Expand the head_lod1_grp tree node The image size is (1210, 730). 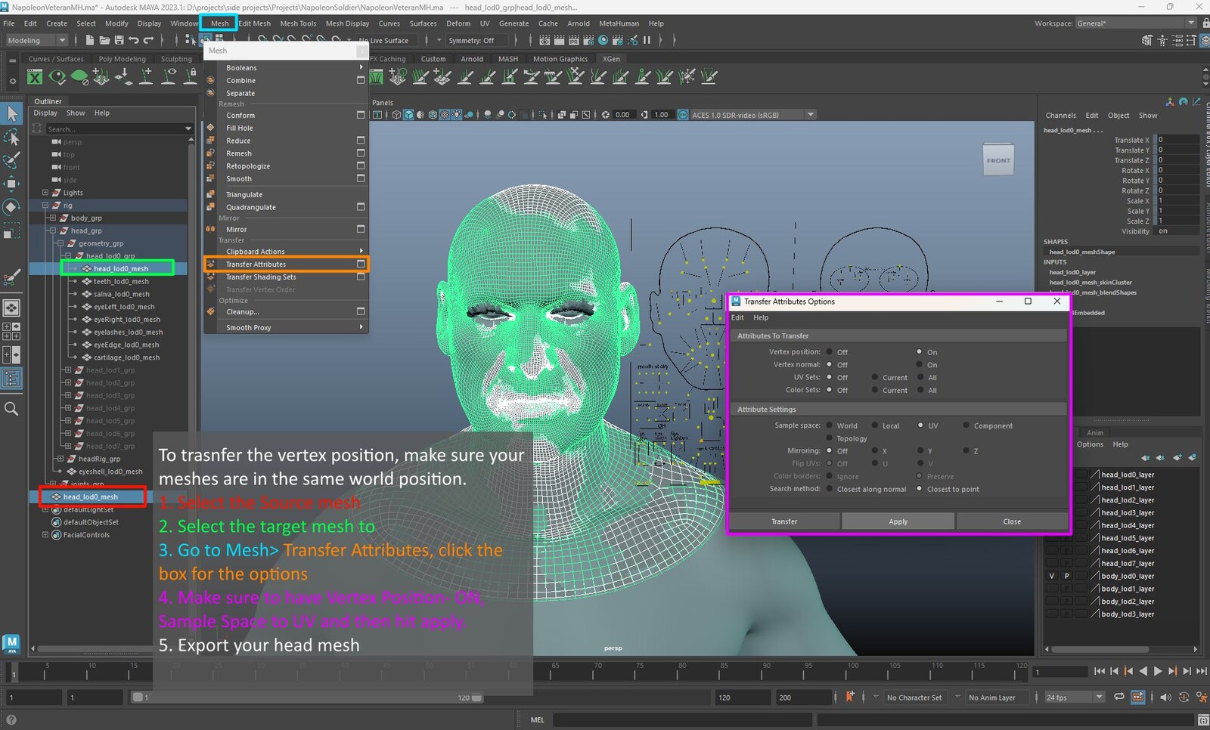(x=68, y=370)
